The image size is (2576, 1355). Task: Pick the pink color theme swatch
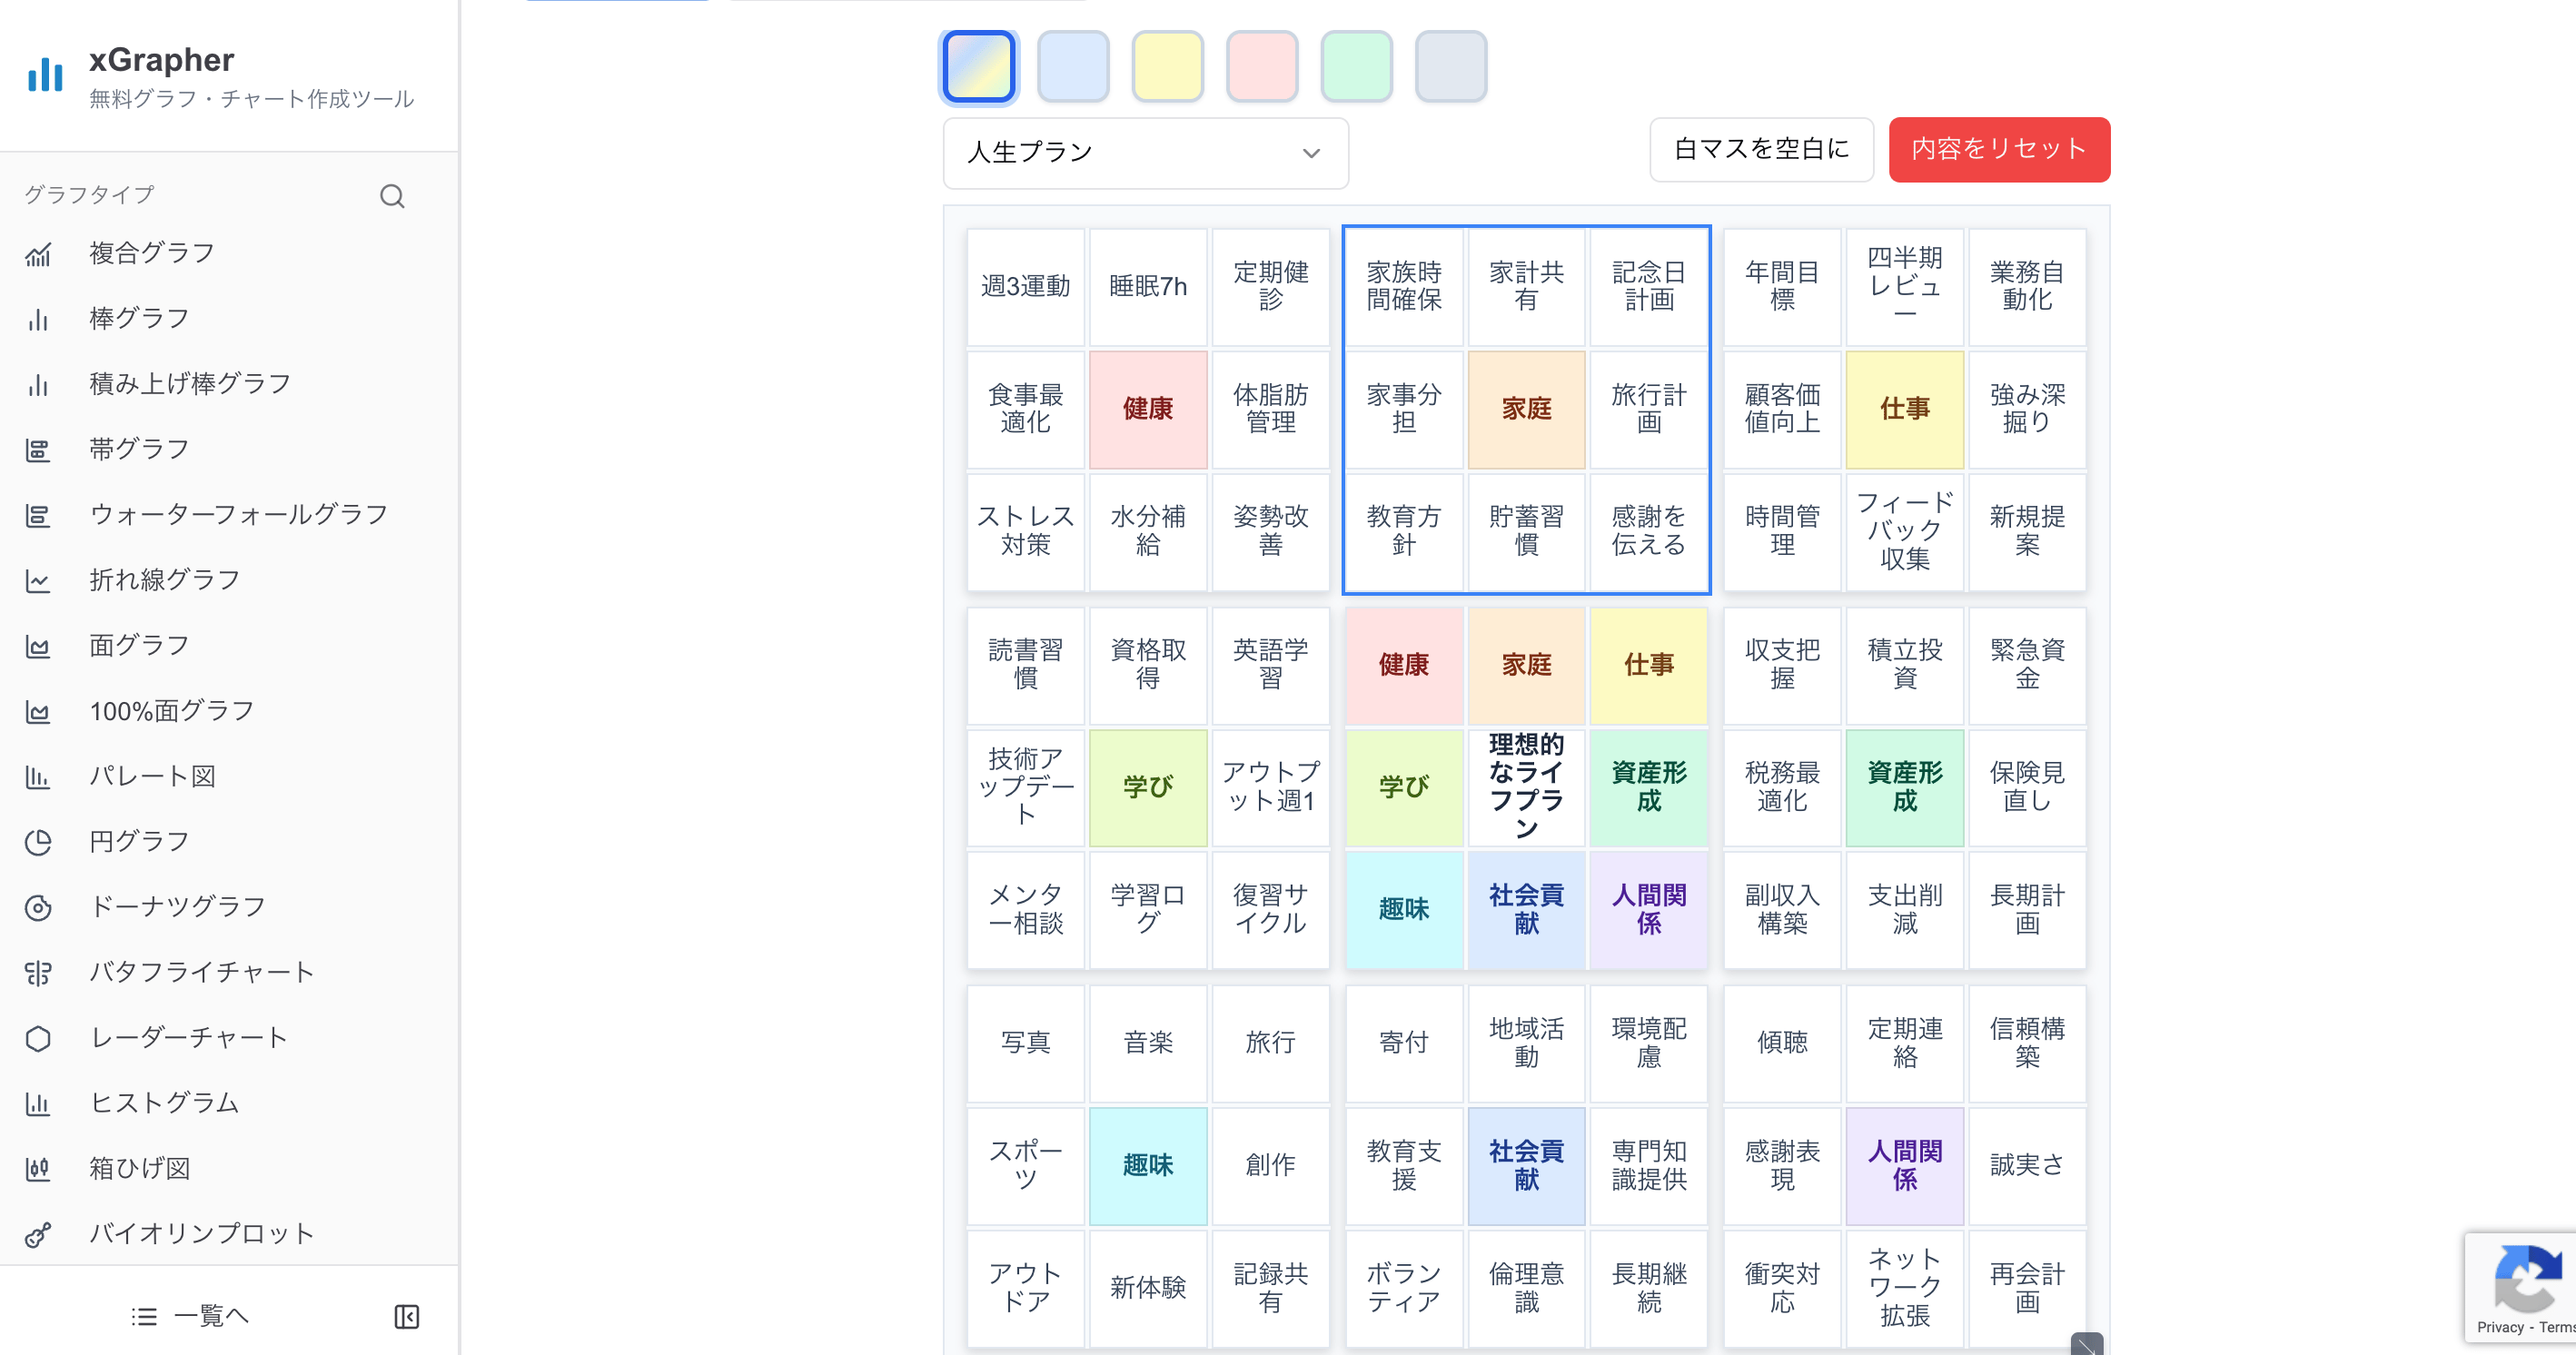1261,66
